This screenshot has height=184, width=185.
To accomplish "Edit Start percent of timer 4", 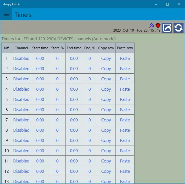I will [x=57, y=89].
